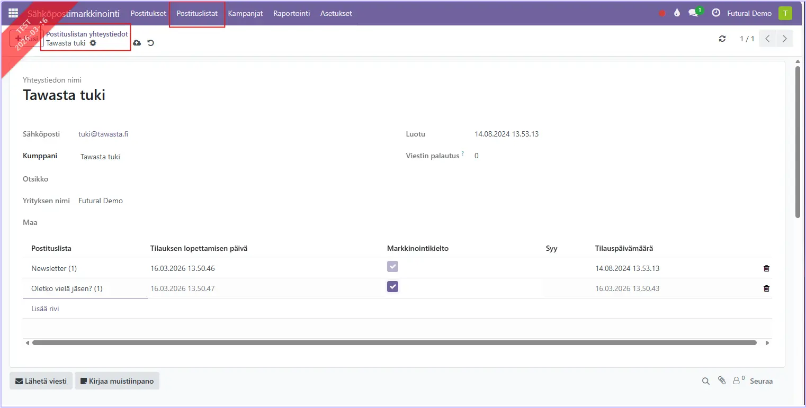Toggle Markkinointikielto for Newsletter row
This screenshot has height=408, width=806.
pyautogui.click(x=392, y=267)
